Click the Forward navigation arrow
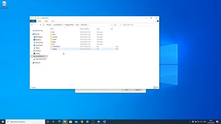This screenshot has width=221, height=124. tap(35, 25)
